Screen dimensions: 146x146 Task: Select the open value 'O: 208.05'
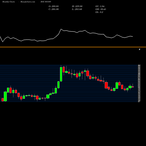coord(54,6)
